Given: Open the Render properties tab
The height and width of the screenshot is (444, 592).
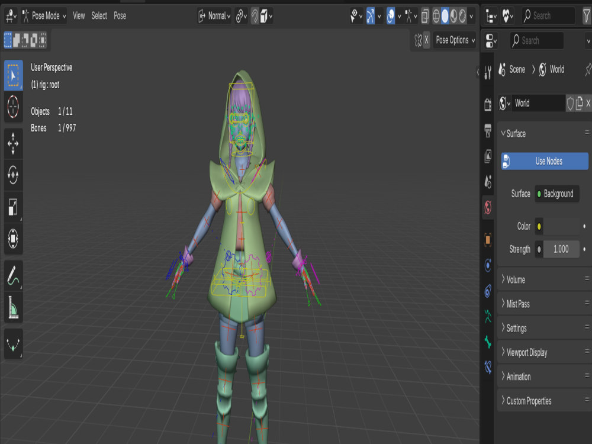Looking at the screenshot, I should tap(488, 104).
